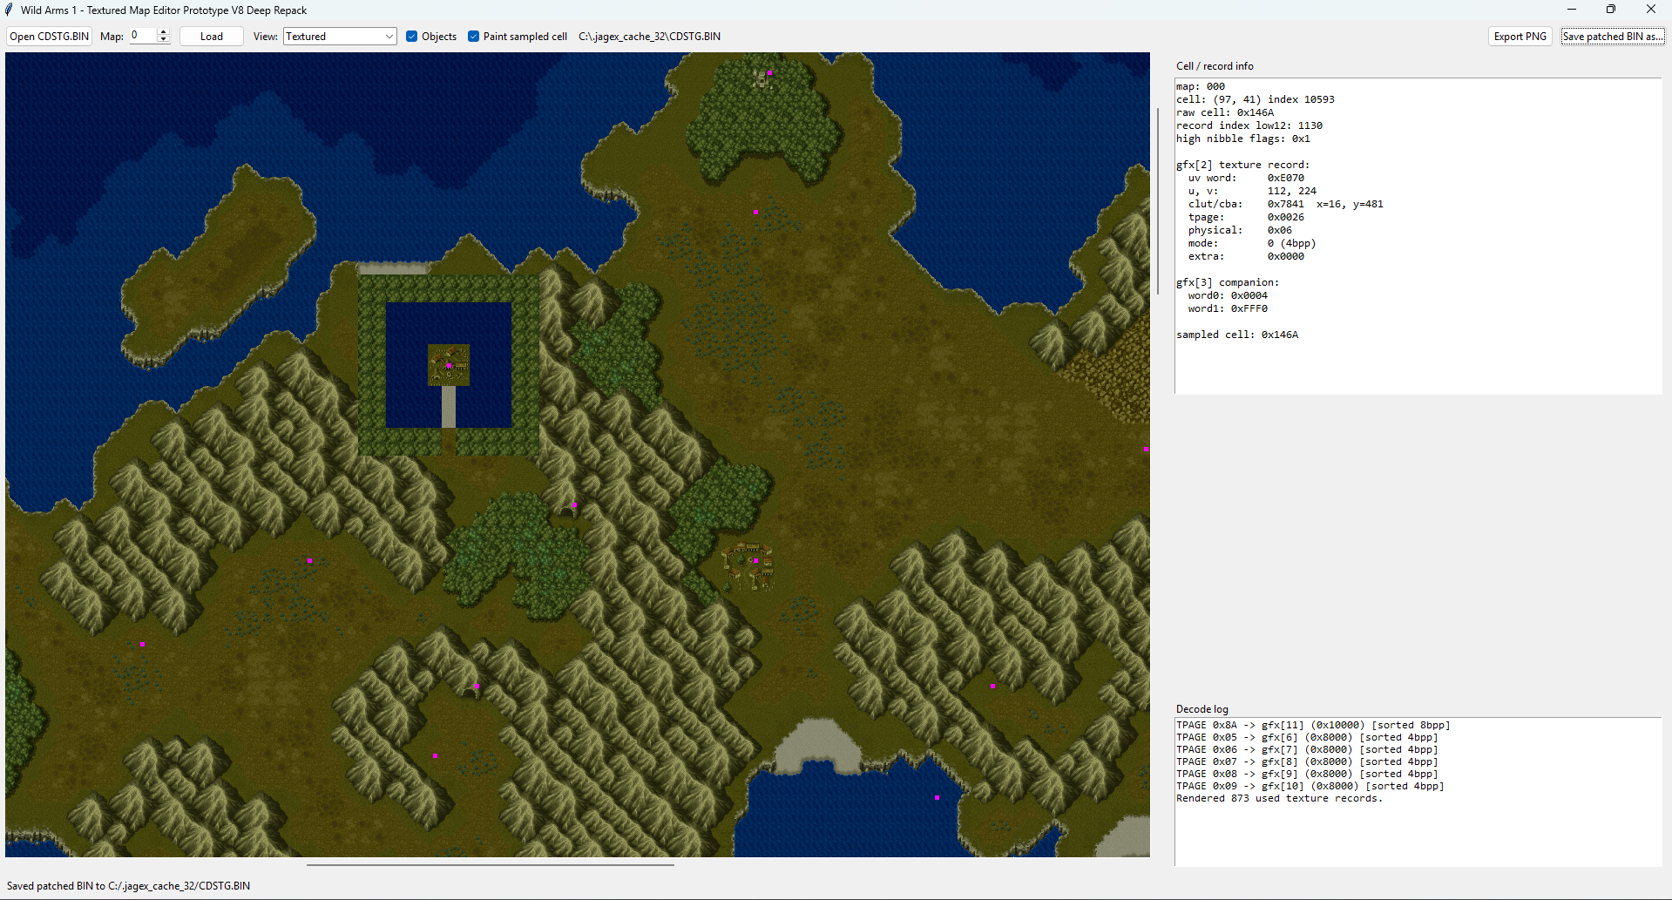Image resolution: width=1672 pixels, height=900 pixels.
Task: Restore down the Map Editor window
Action: [1611, 10]
